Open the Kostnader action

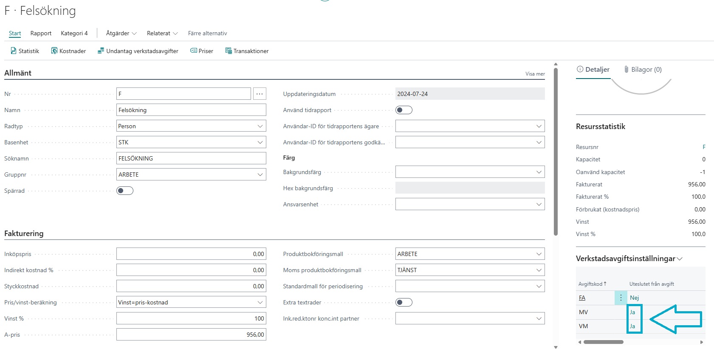[68, 51]
